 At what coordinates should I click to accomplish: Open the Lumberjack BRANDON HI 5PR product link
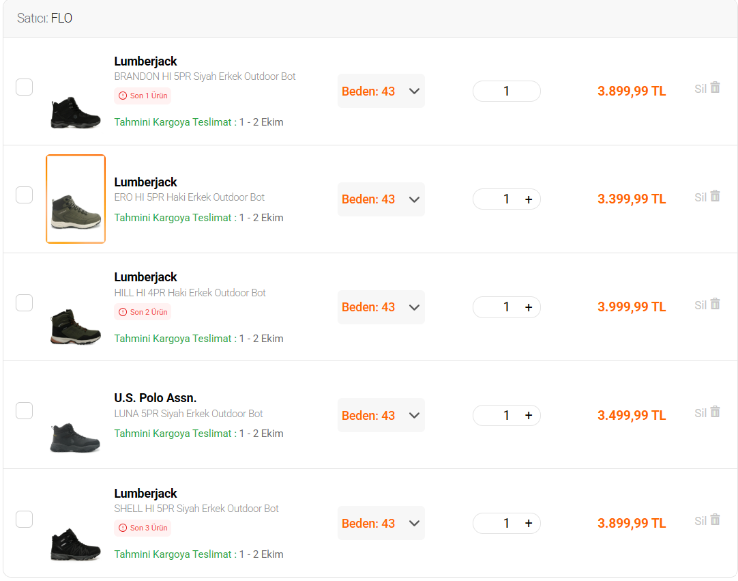(205, 76)
